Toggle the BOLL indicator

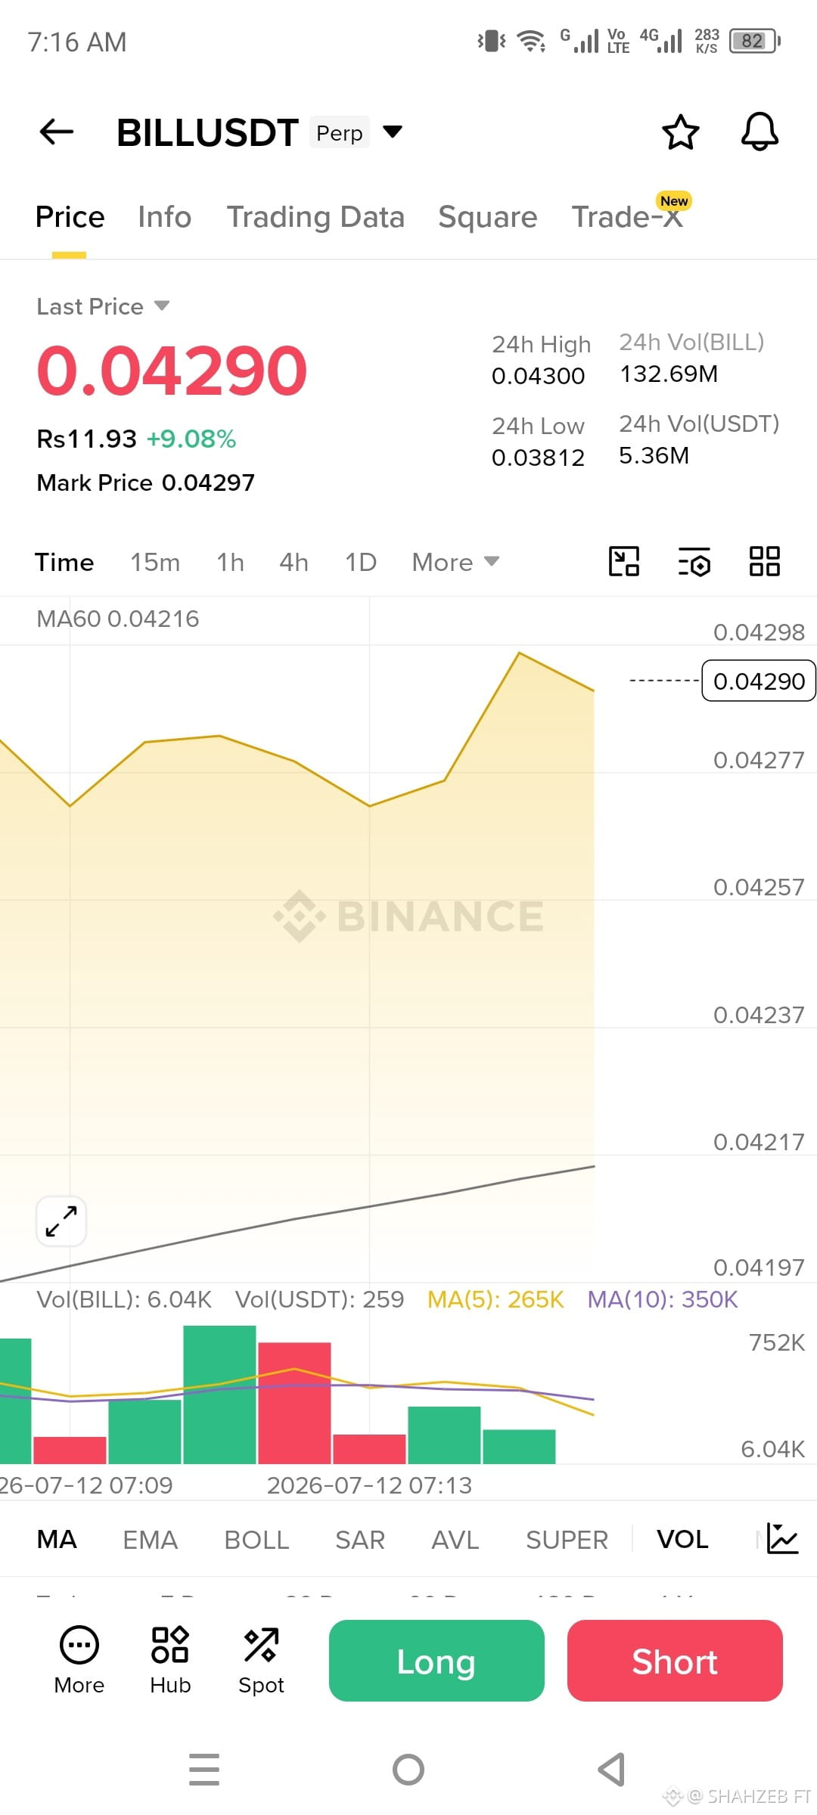pos(256,1539)
